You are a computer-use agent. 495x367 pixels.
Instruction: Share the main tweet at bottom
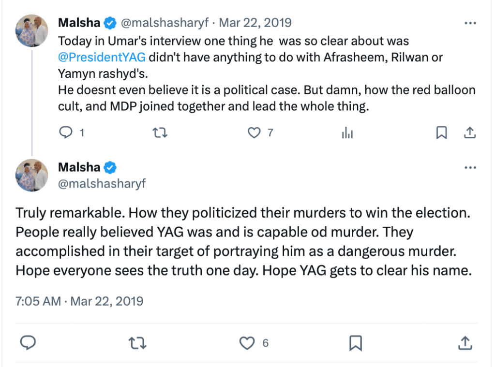[x=465, y=343]
